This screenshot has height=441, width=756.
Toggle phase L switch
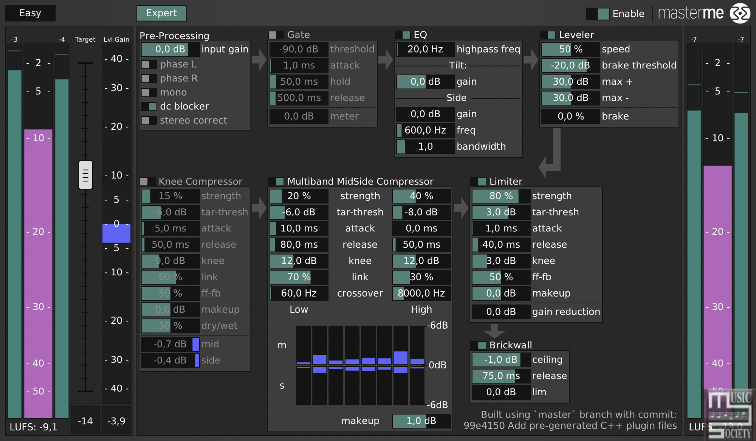[x=149, y=65]
